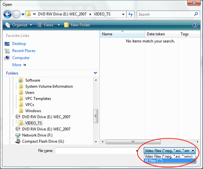Expand breadcrumb arrow before VIDEO_TS
This screenshot has width=203, height=169.
click(90, 14)
